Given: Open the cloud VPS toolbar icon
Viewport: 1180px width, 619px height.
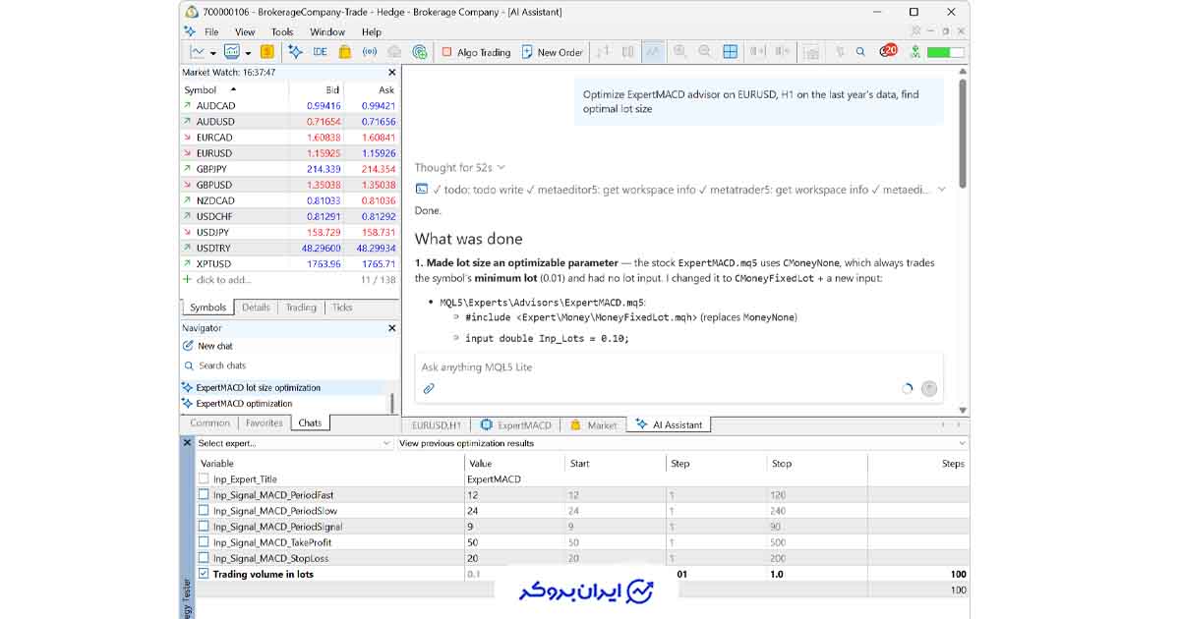Looking at the screenshot, I should [x=395, y=52].
